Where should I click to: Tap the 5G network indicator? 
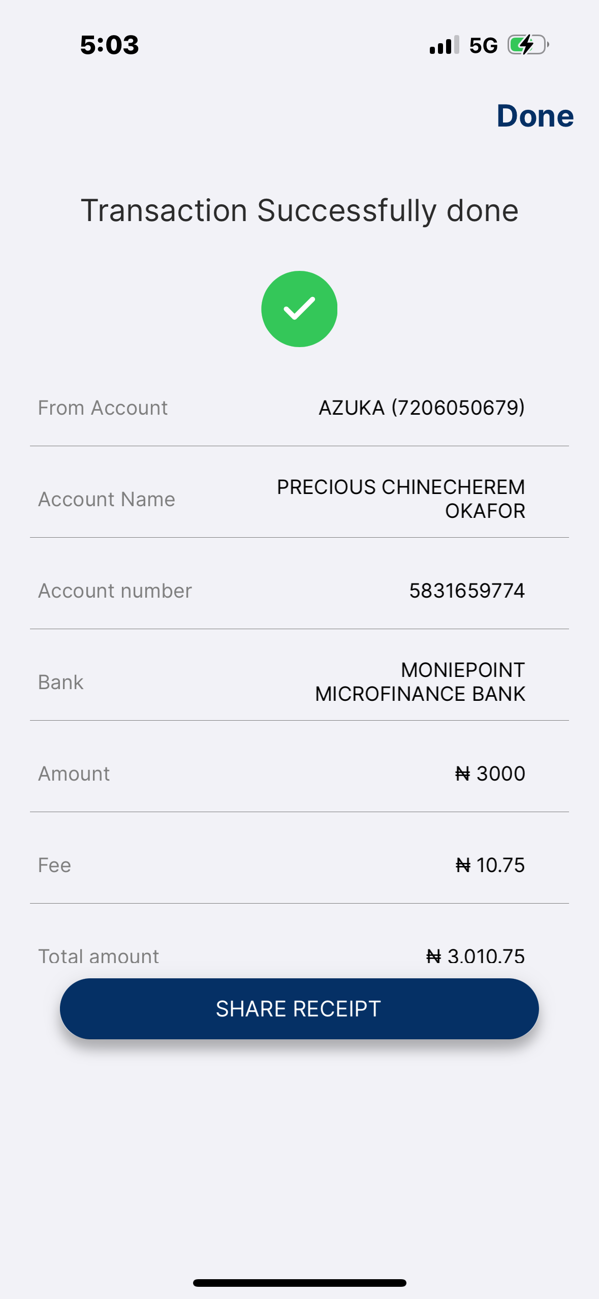click(483, 46)
